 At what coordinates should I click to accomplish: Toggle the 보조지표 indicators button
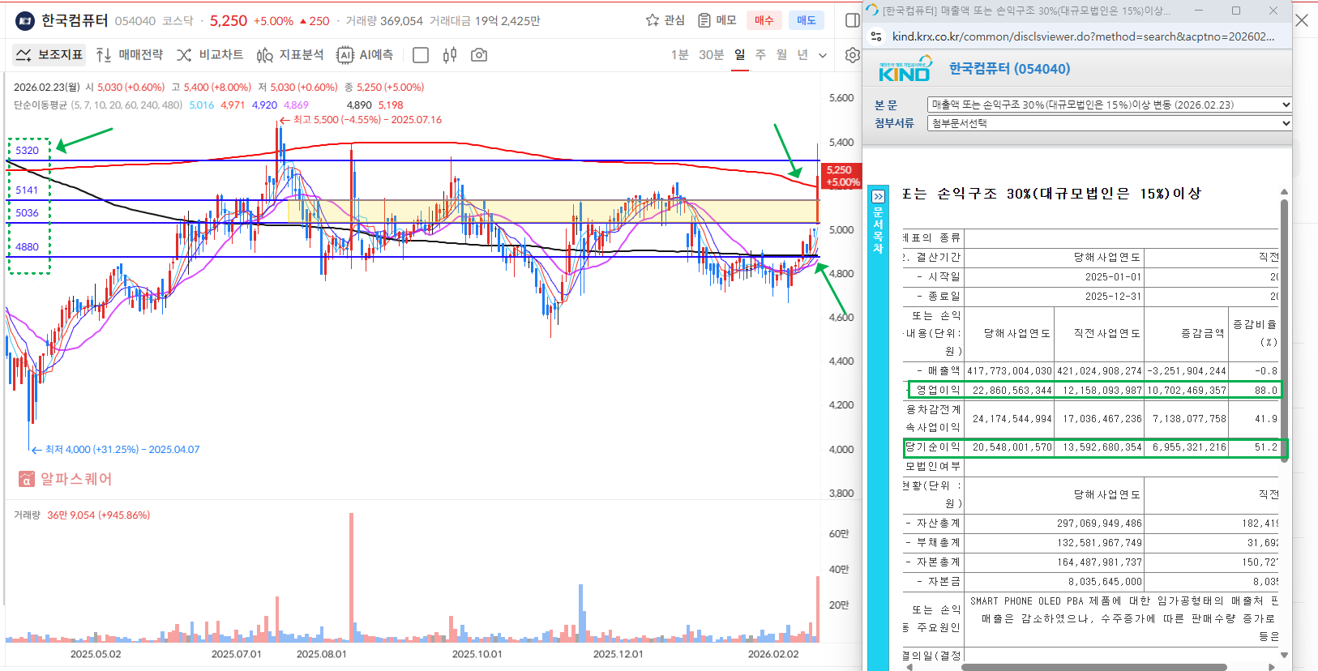click(x=49, y=55)
